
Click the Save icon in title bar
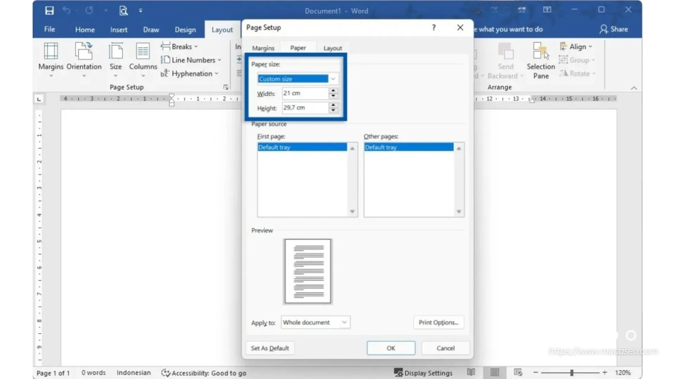[50, 11]
